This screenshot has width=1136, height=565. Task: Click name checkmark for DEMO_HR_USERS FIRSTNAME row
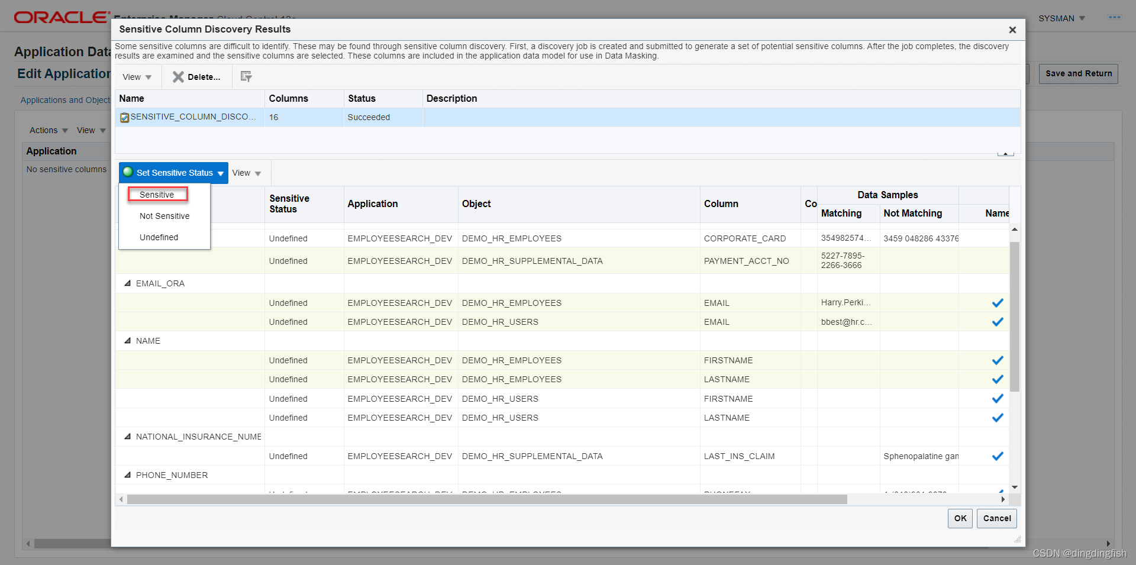pyautogui.click(x=998, y=399)
